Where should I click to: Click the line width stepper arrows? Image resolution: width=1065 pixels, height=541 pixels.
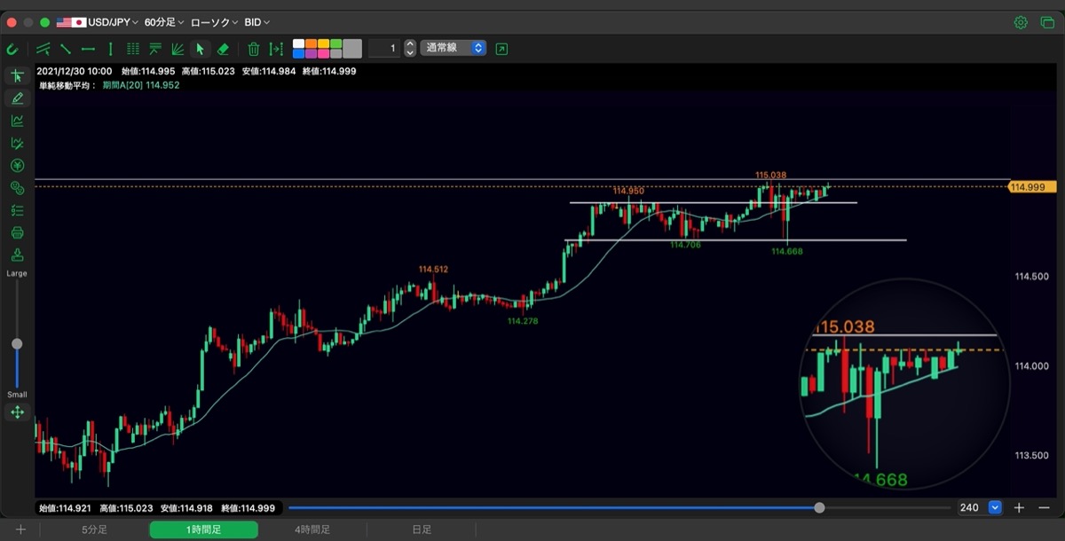coord(410,48)
